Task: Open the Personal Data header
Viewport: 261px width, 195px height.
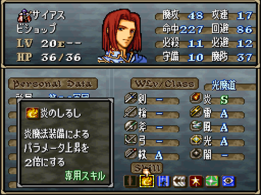Action: (53, 84)
